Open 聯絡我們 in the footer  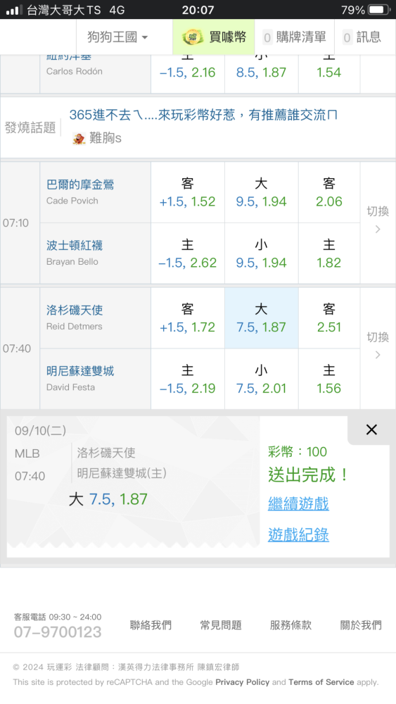click(151, 625)
